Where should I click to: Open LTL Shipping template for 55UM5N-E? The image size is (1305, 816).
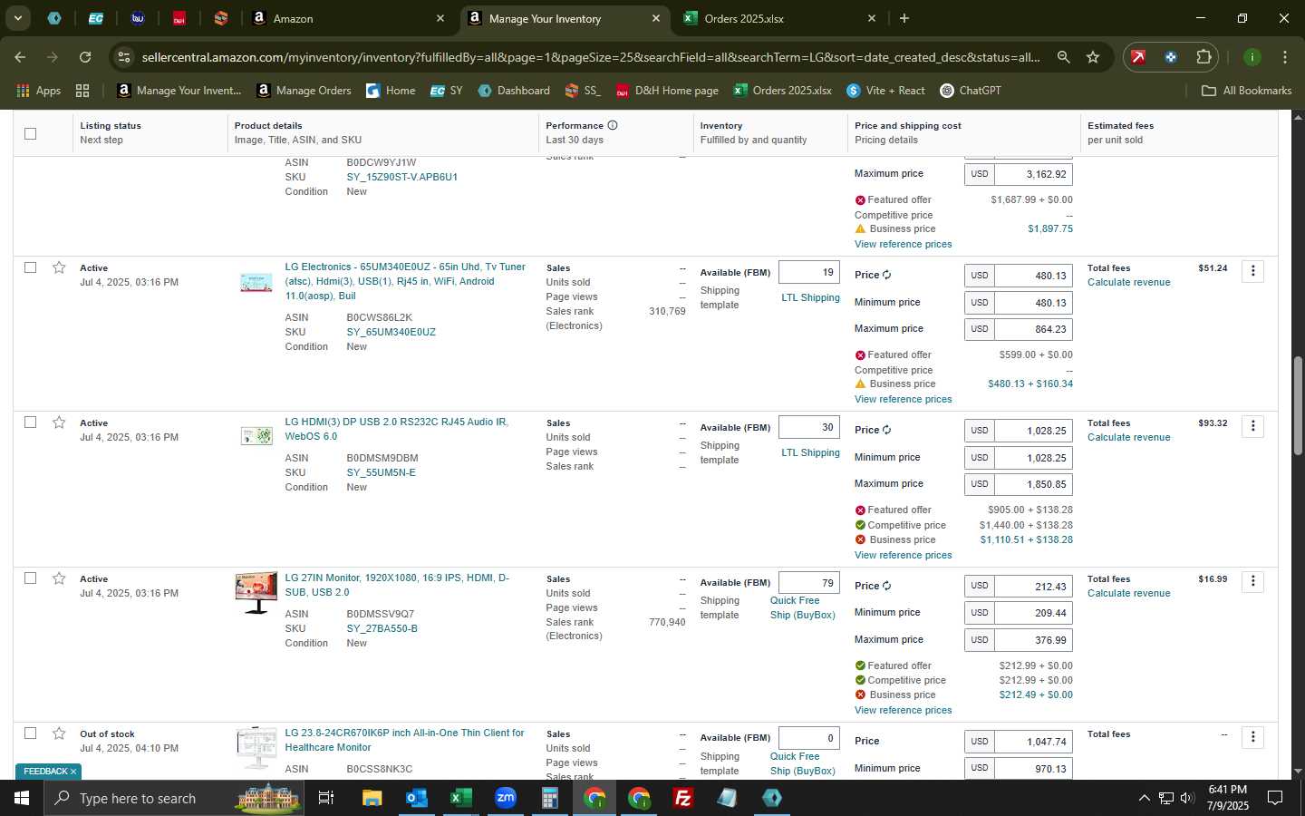(810, 452)
